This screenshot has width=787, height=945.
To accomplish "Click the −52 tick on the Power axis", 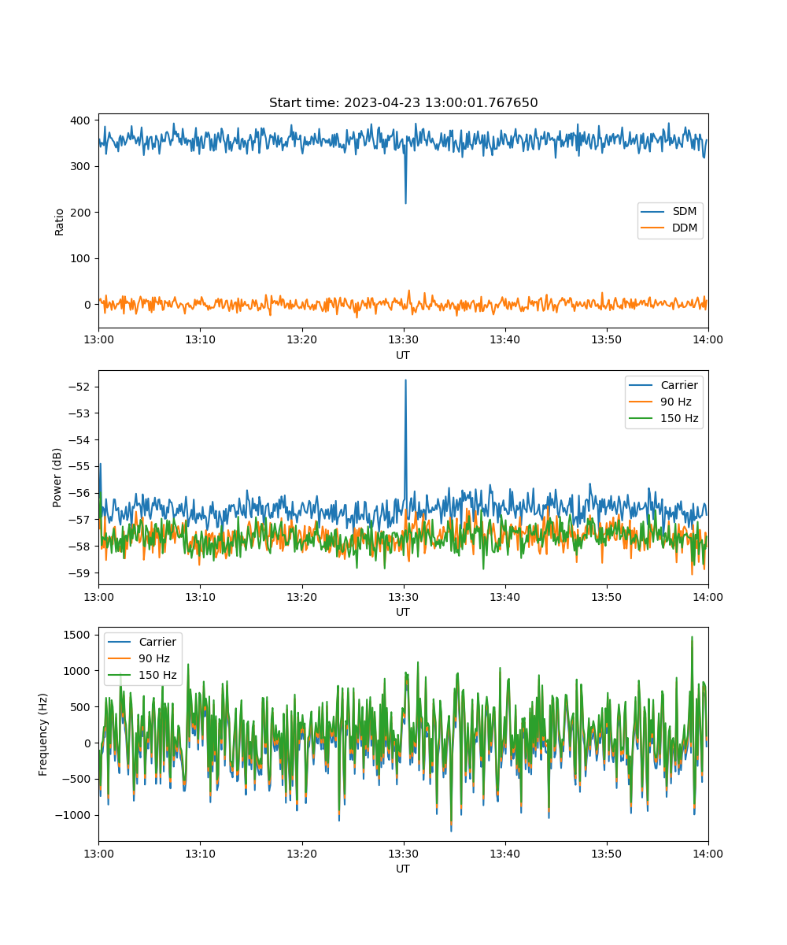I will [82, 387].
